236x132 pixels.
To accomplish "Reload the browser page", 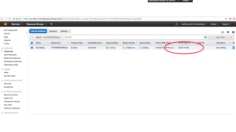I will click(10, 19).
